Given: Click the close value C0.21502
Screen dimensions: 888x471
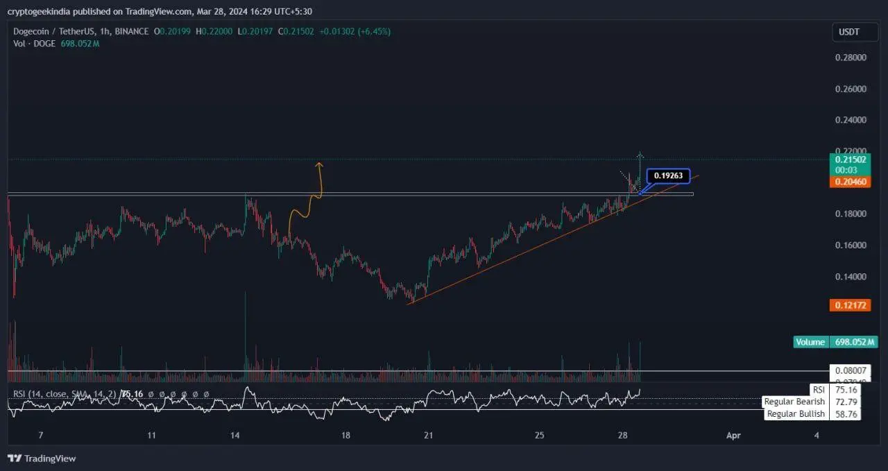Looking at the screenshot, I should tap(297, 31).
